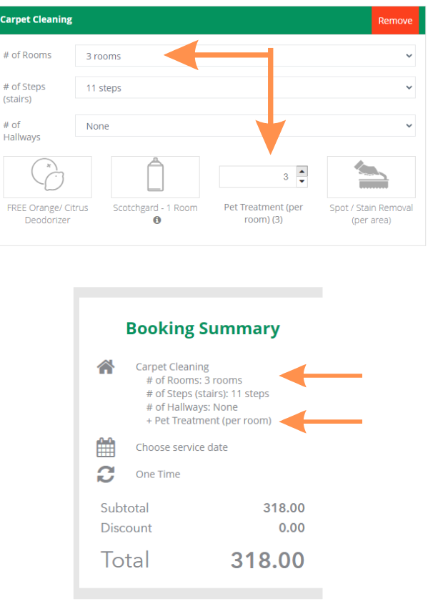Viewport: 428px width, 604px height.
Task: Open the # of Steps (stairs) dropdown
Action: (x=245, y=88)
